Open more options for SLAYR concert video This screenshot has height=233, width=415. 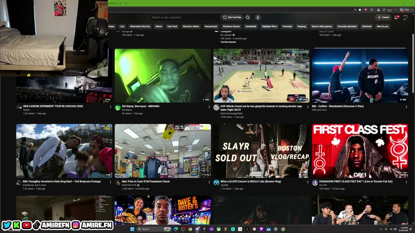tap(308, 182)
